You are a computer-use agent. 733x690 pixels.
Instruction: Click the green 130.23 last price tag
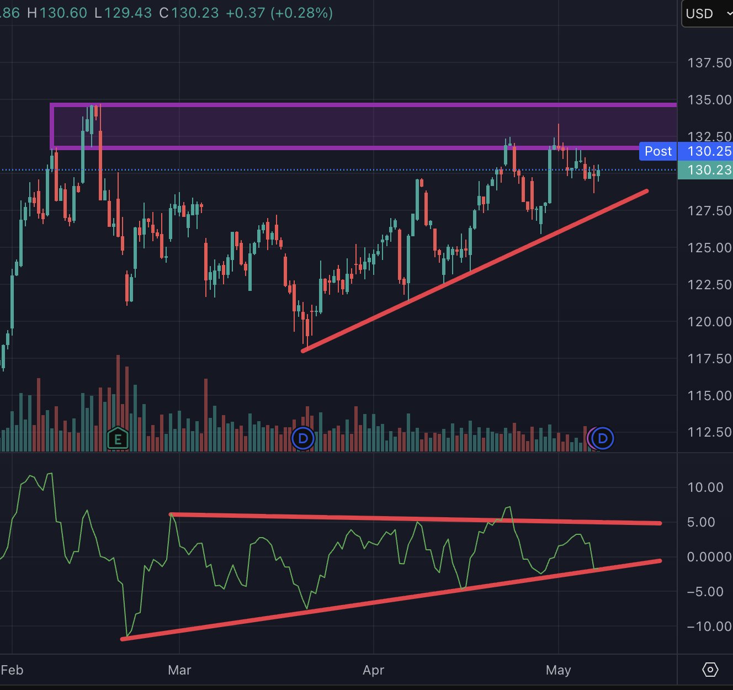(705, 170)
